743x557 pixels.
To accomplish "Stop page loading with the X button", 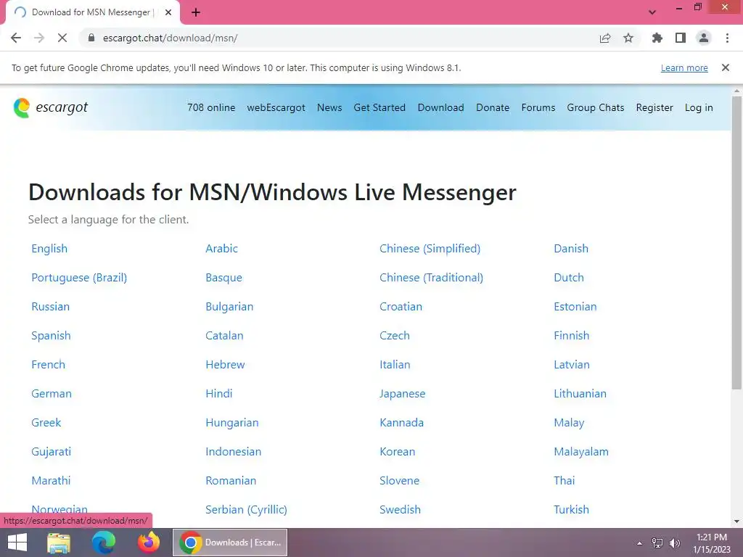I will click(x=62, y=38).
